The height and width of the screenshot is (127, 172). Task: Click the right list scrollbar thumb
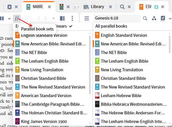tap(170, 44)
